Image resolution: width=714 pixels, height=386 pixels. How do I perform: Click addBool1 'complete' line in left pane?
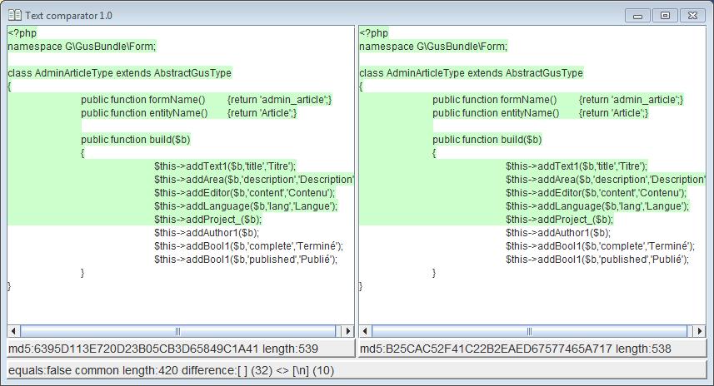tap(248, 246)
